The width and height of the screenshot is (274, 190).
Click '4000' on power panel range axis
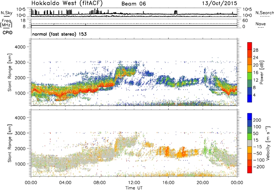tap(20, 47)
